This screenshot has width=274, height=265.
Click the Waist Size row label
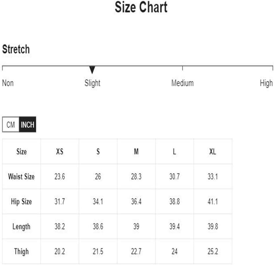[x=21, y=176]
